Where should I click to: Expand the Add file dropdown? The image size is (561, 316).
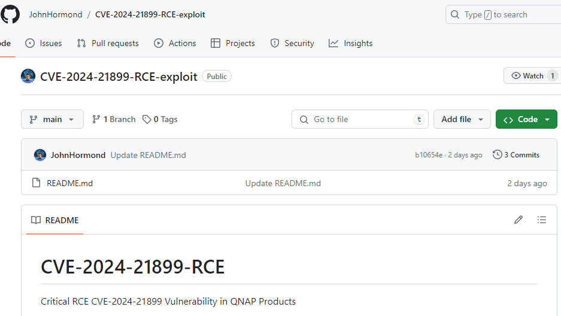click(x=462, y=119)
